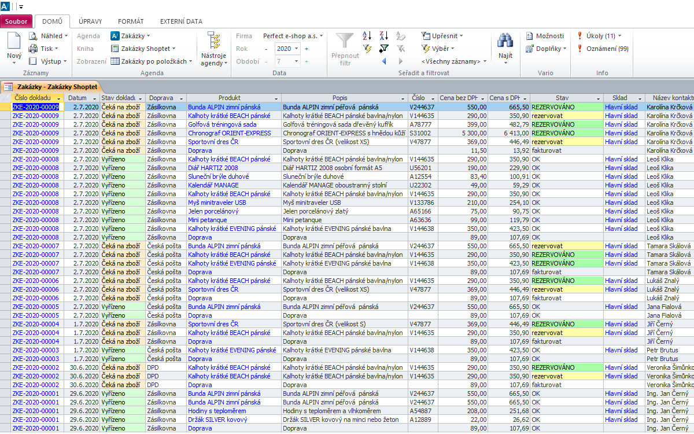Click the filter-by-selection lightning funnel icon

(x=367, y=49)
